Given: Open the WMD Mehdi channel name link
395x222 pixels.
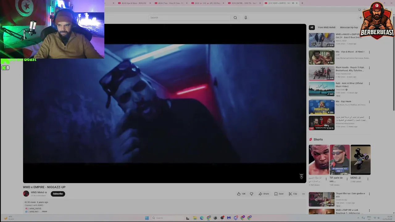Looking at the screenshot, I should pos(38,192).
